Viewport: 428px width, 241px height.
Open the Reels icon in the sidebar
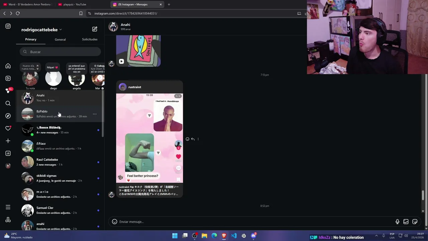click(x=8, y=78)
